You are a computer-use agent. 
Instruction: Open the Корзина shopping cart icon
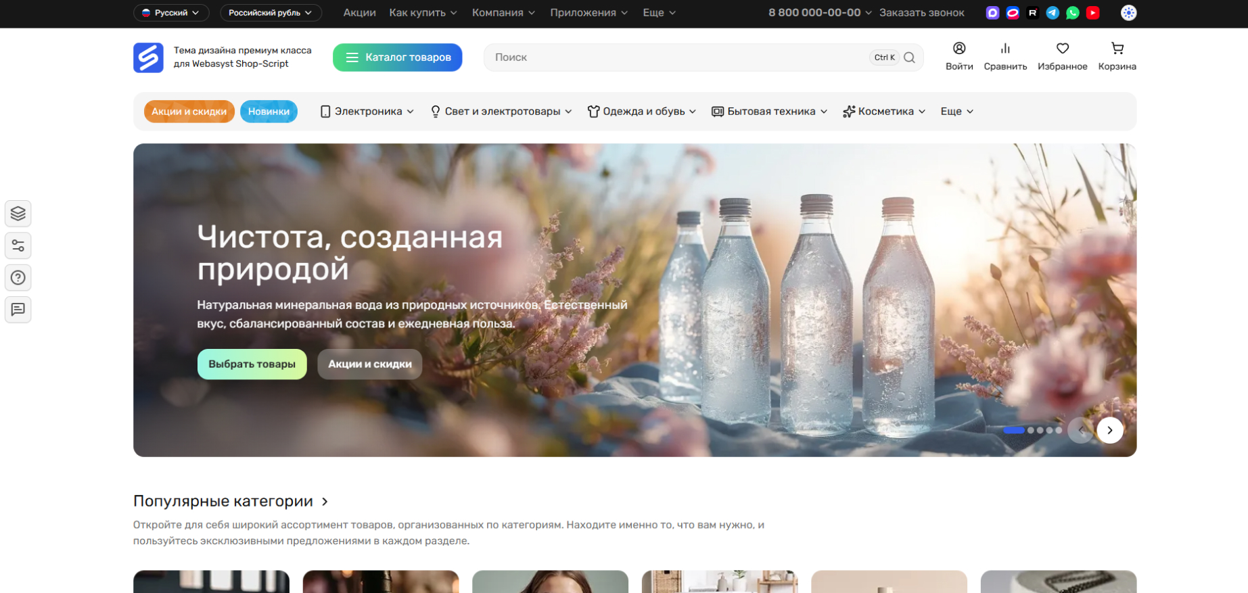click(x=1117, y=49)
